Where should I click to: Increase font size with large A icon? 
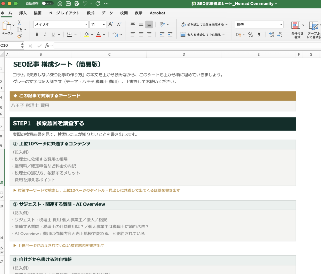111,24
